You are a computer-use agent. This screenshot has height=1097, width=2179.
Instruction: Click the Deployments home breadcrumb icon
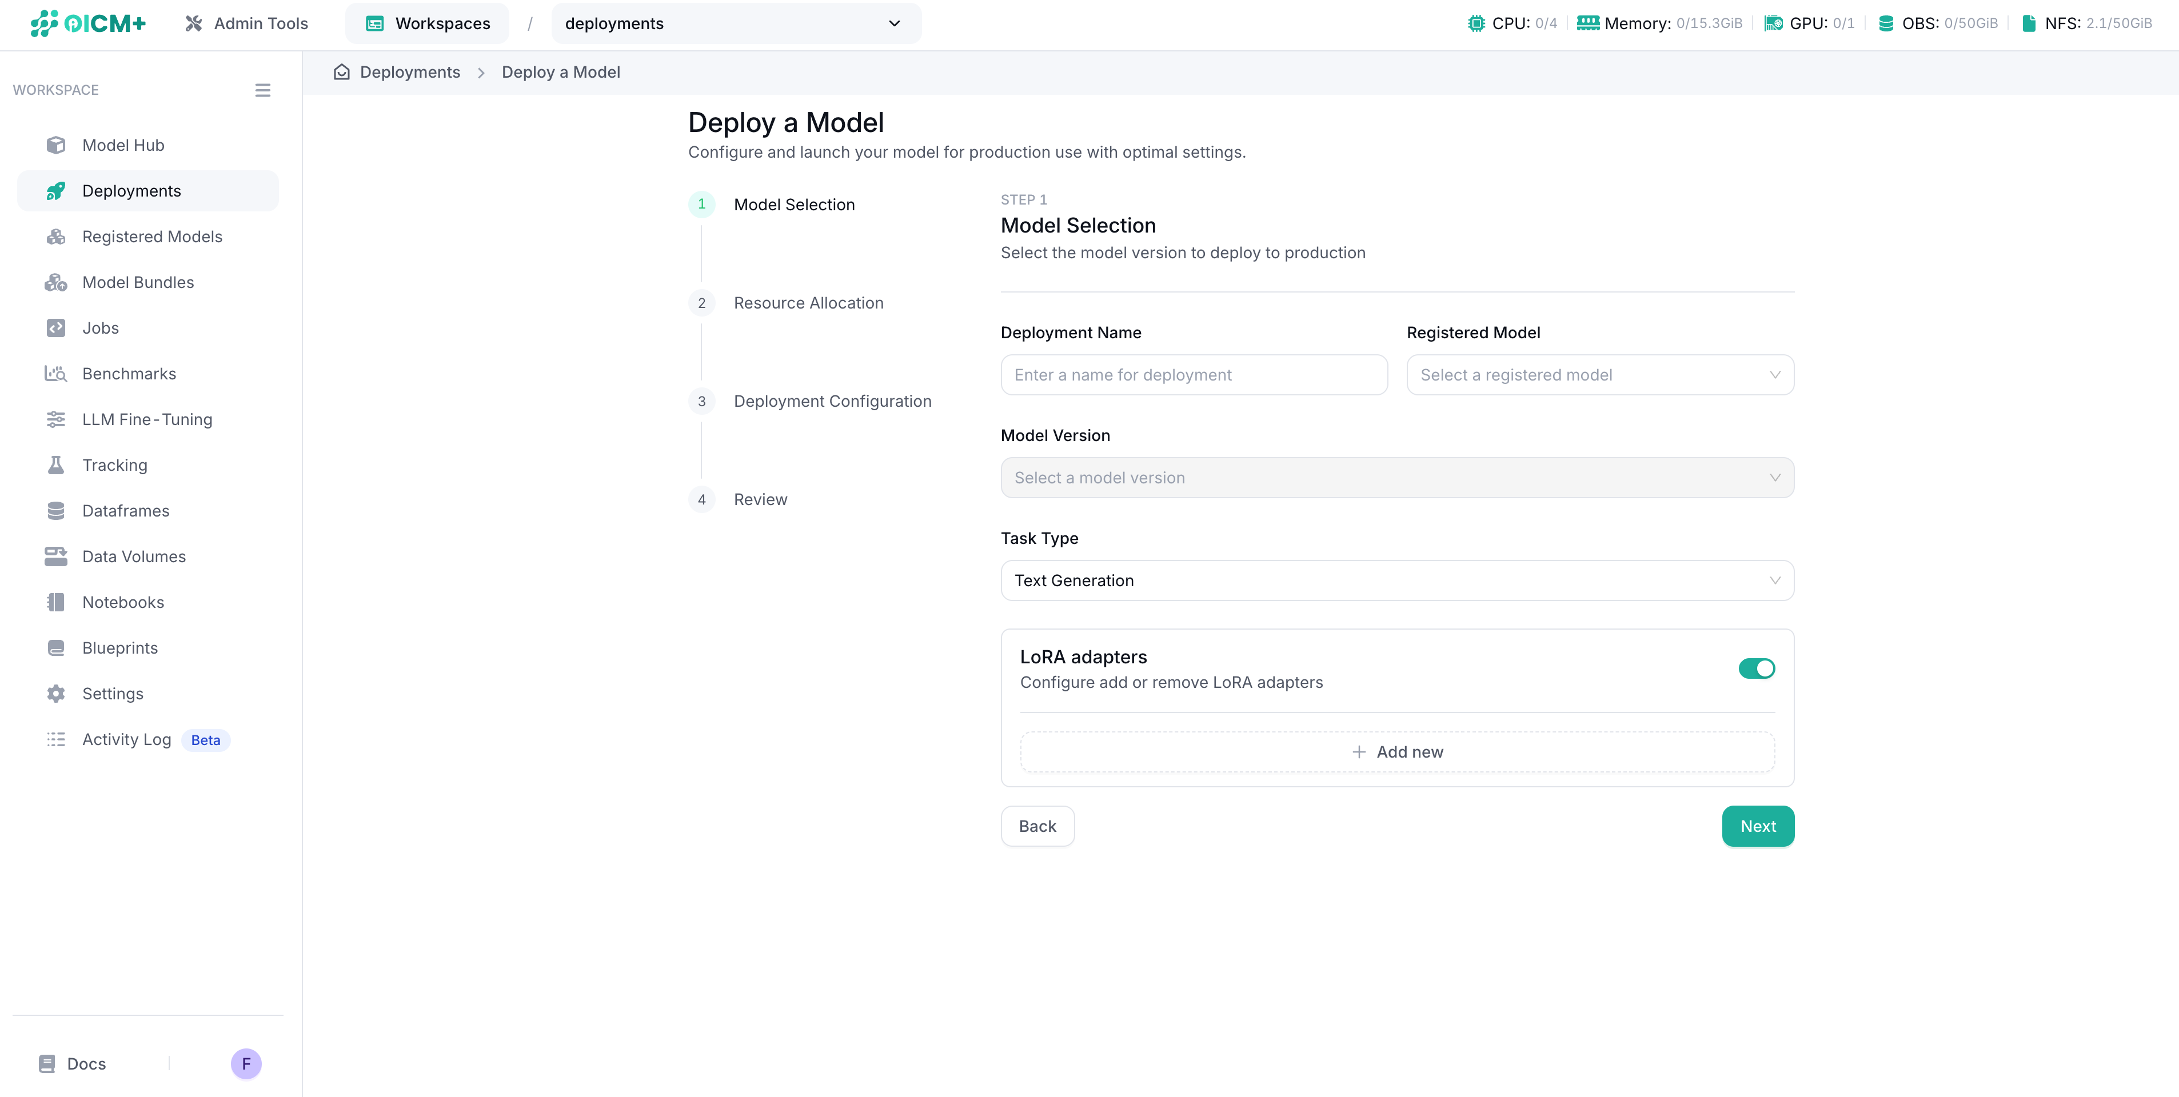click(x=342, y=72)
